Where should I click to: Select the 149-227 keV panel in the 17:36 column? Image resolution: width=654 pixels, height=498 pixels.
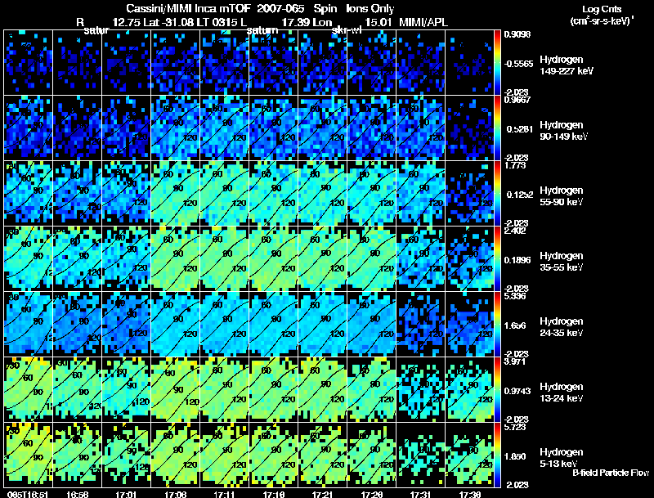pyautogui.click(x=470, y=63)
